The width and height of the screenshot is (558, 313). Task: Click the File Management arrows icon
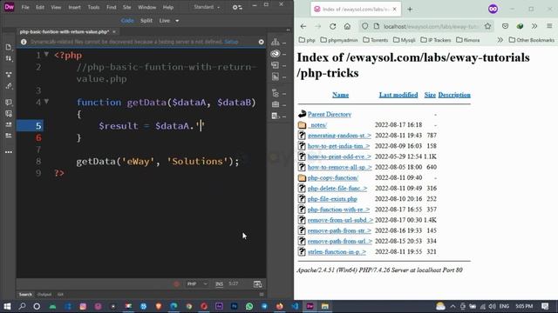(x=9, y=58)
